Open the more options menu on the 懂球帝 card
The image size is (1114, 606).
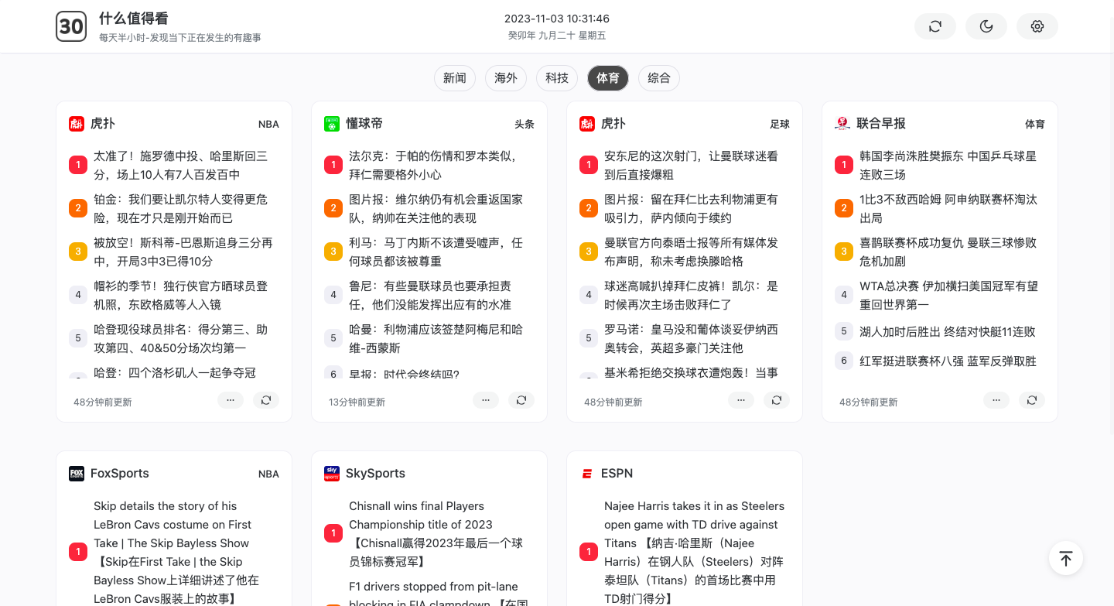[x=486, y=400]
